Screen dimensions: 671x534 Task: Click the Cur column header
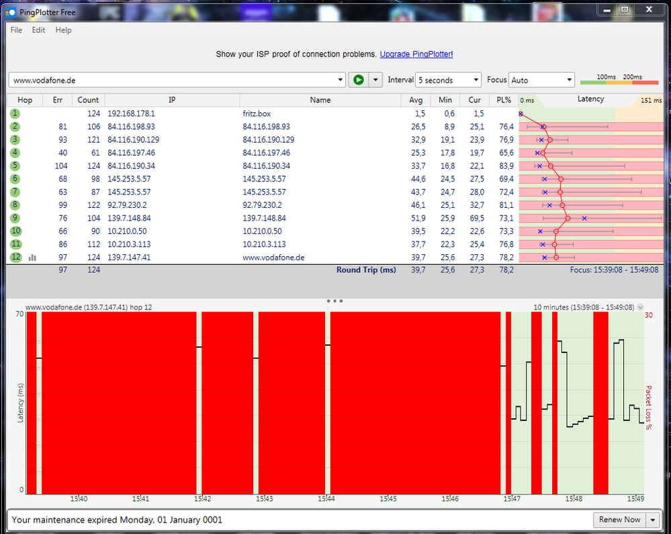(475, 100)
